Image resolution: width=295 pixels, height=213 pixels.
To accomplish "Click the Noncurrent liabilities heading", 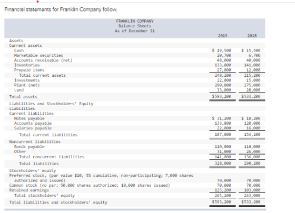I will 35,141.
